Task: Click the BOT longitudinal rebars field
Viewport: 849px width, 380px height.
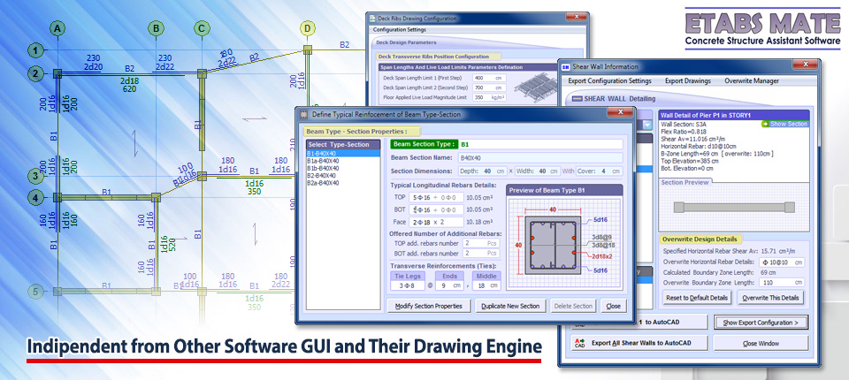Action: (x=436, y=209)
